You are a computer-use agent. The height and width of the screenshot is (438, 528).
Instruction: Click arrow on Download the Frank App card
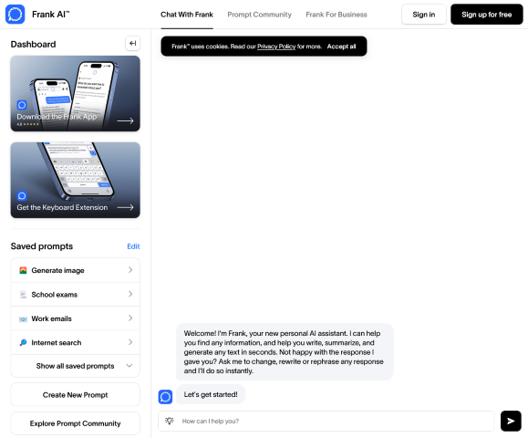[125, 120]
